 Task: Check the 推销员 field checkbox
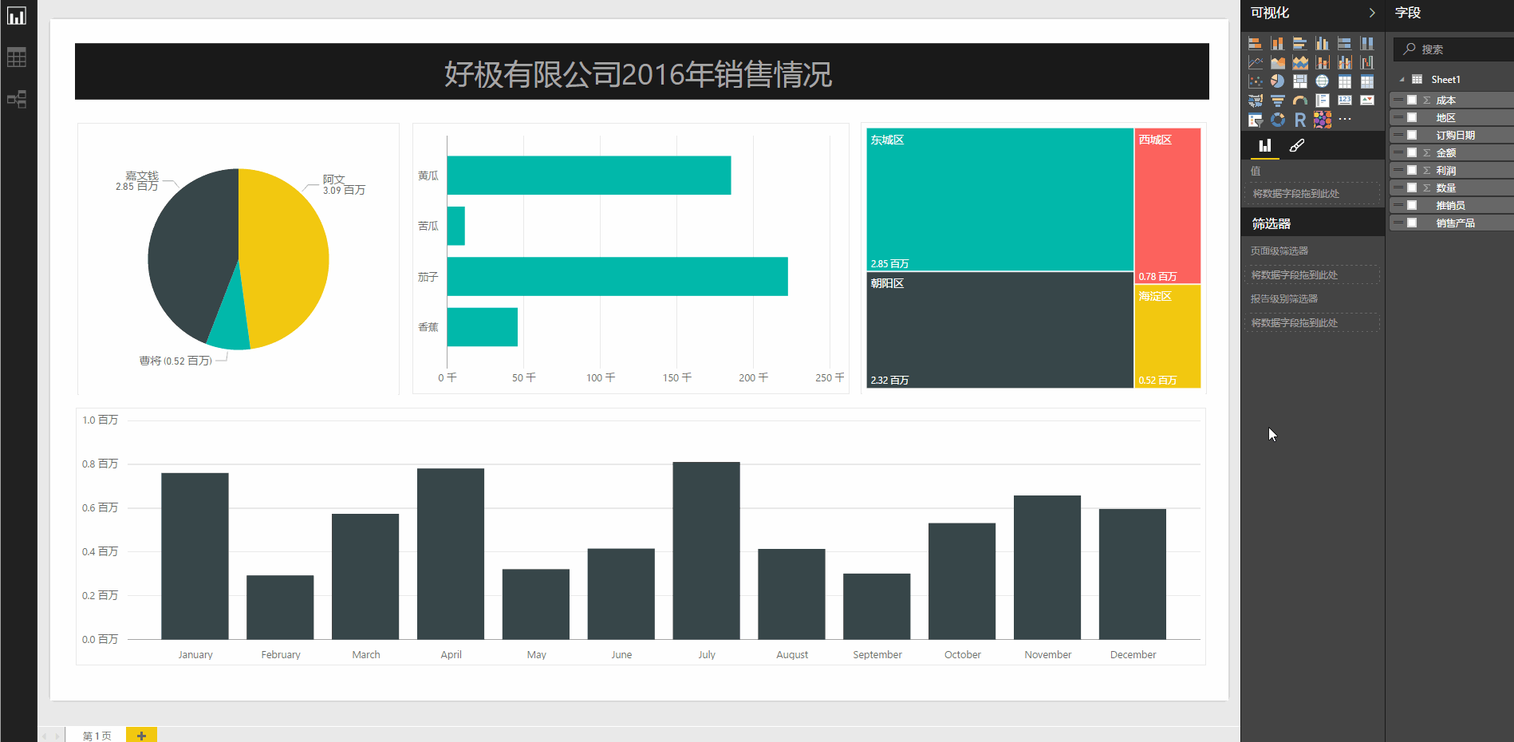(1411, 205)
